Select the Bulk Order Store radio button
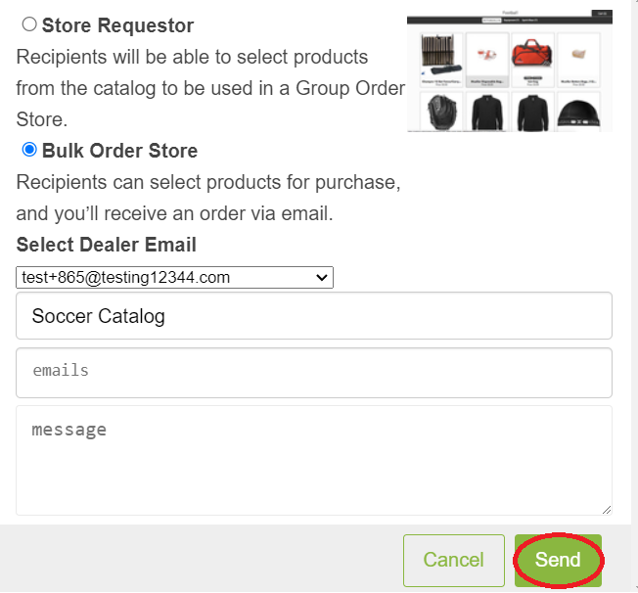The image size is (638, 593). (29, 150)
